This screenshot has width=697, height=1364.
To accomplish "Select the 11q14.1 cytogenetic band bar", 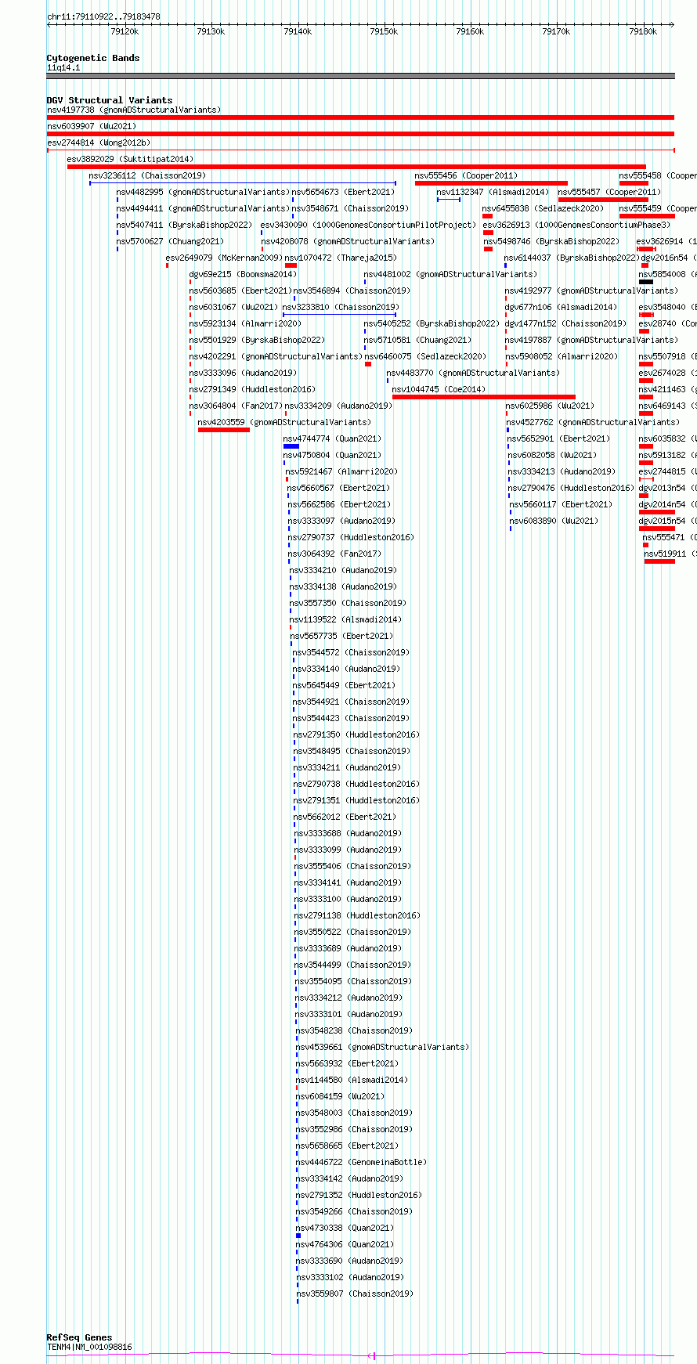I will (x=360, y=76).
